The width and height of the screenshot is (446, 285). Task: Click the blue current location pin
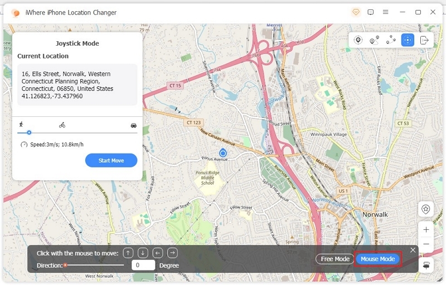click(x=223, y=153)
